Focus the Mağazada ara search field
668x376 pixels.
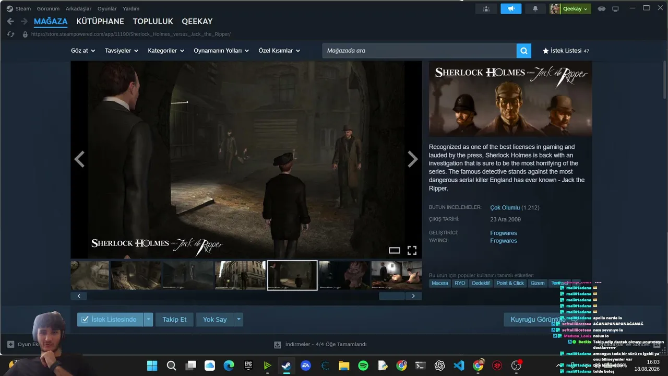point(419,51)
